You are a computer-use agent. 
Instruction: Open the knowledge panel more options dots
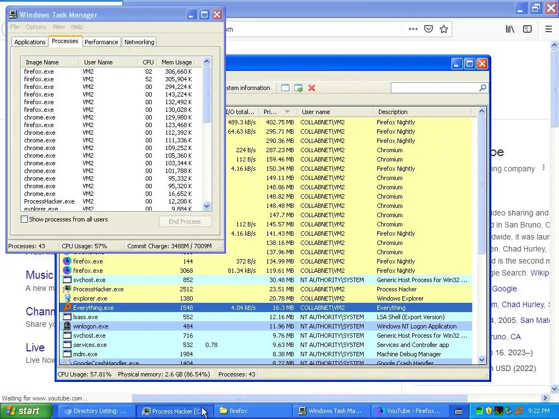pyautogui.click(x=543, y=167)
